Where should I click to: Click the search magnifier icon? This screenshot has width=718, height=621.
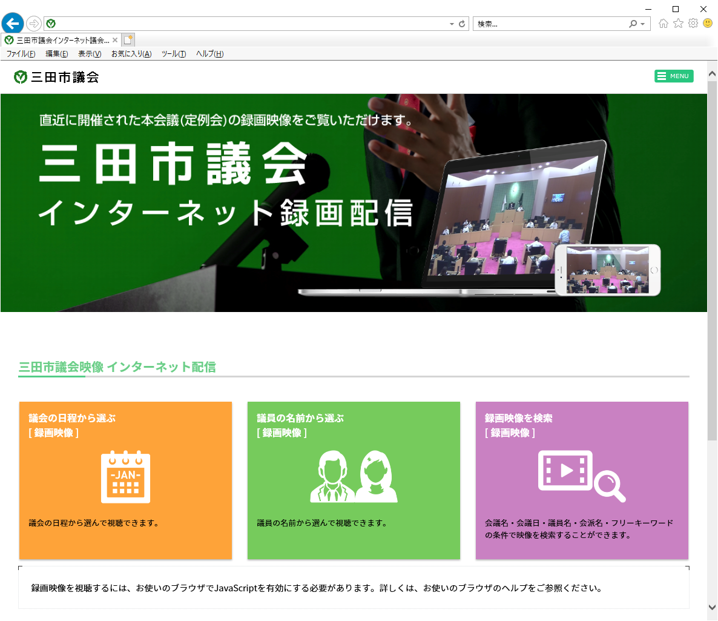pyautogui.click(x=633, y=24)
